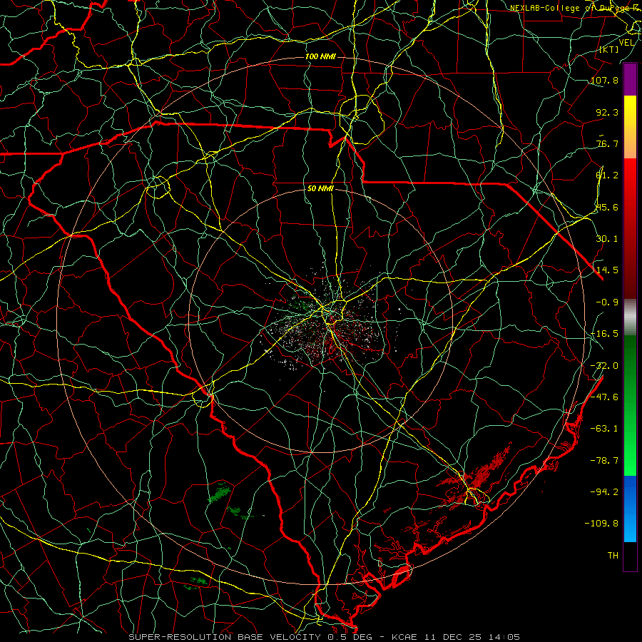Pick the purple segment of the velocity color bar
642x642 pixels.
(x=630, y=79)
